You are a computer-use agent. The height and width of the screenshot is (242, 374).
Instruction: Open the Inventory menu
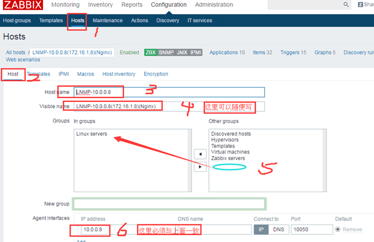tap(100, 4)
